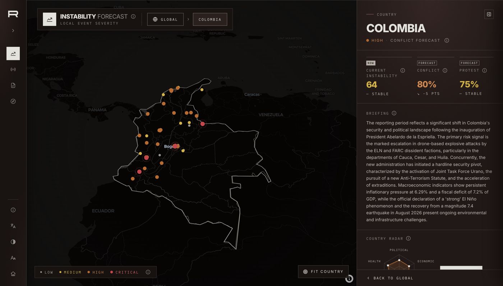503x286 pixels.
Task: Click the Health axis label on radar
Action: point(374,261)
